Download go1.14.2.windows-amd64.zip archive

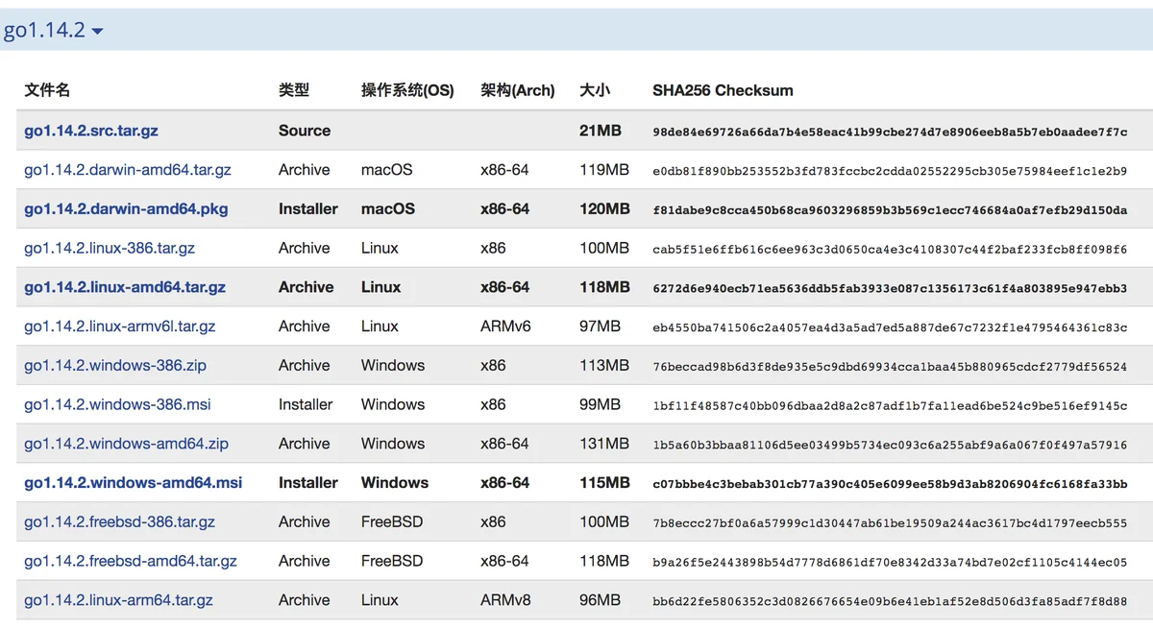click(126, 444)
